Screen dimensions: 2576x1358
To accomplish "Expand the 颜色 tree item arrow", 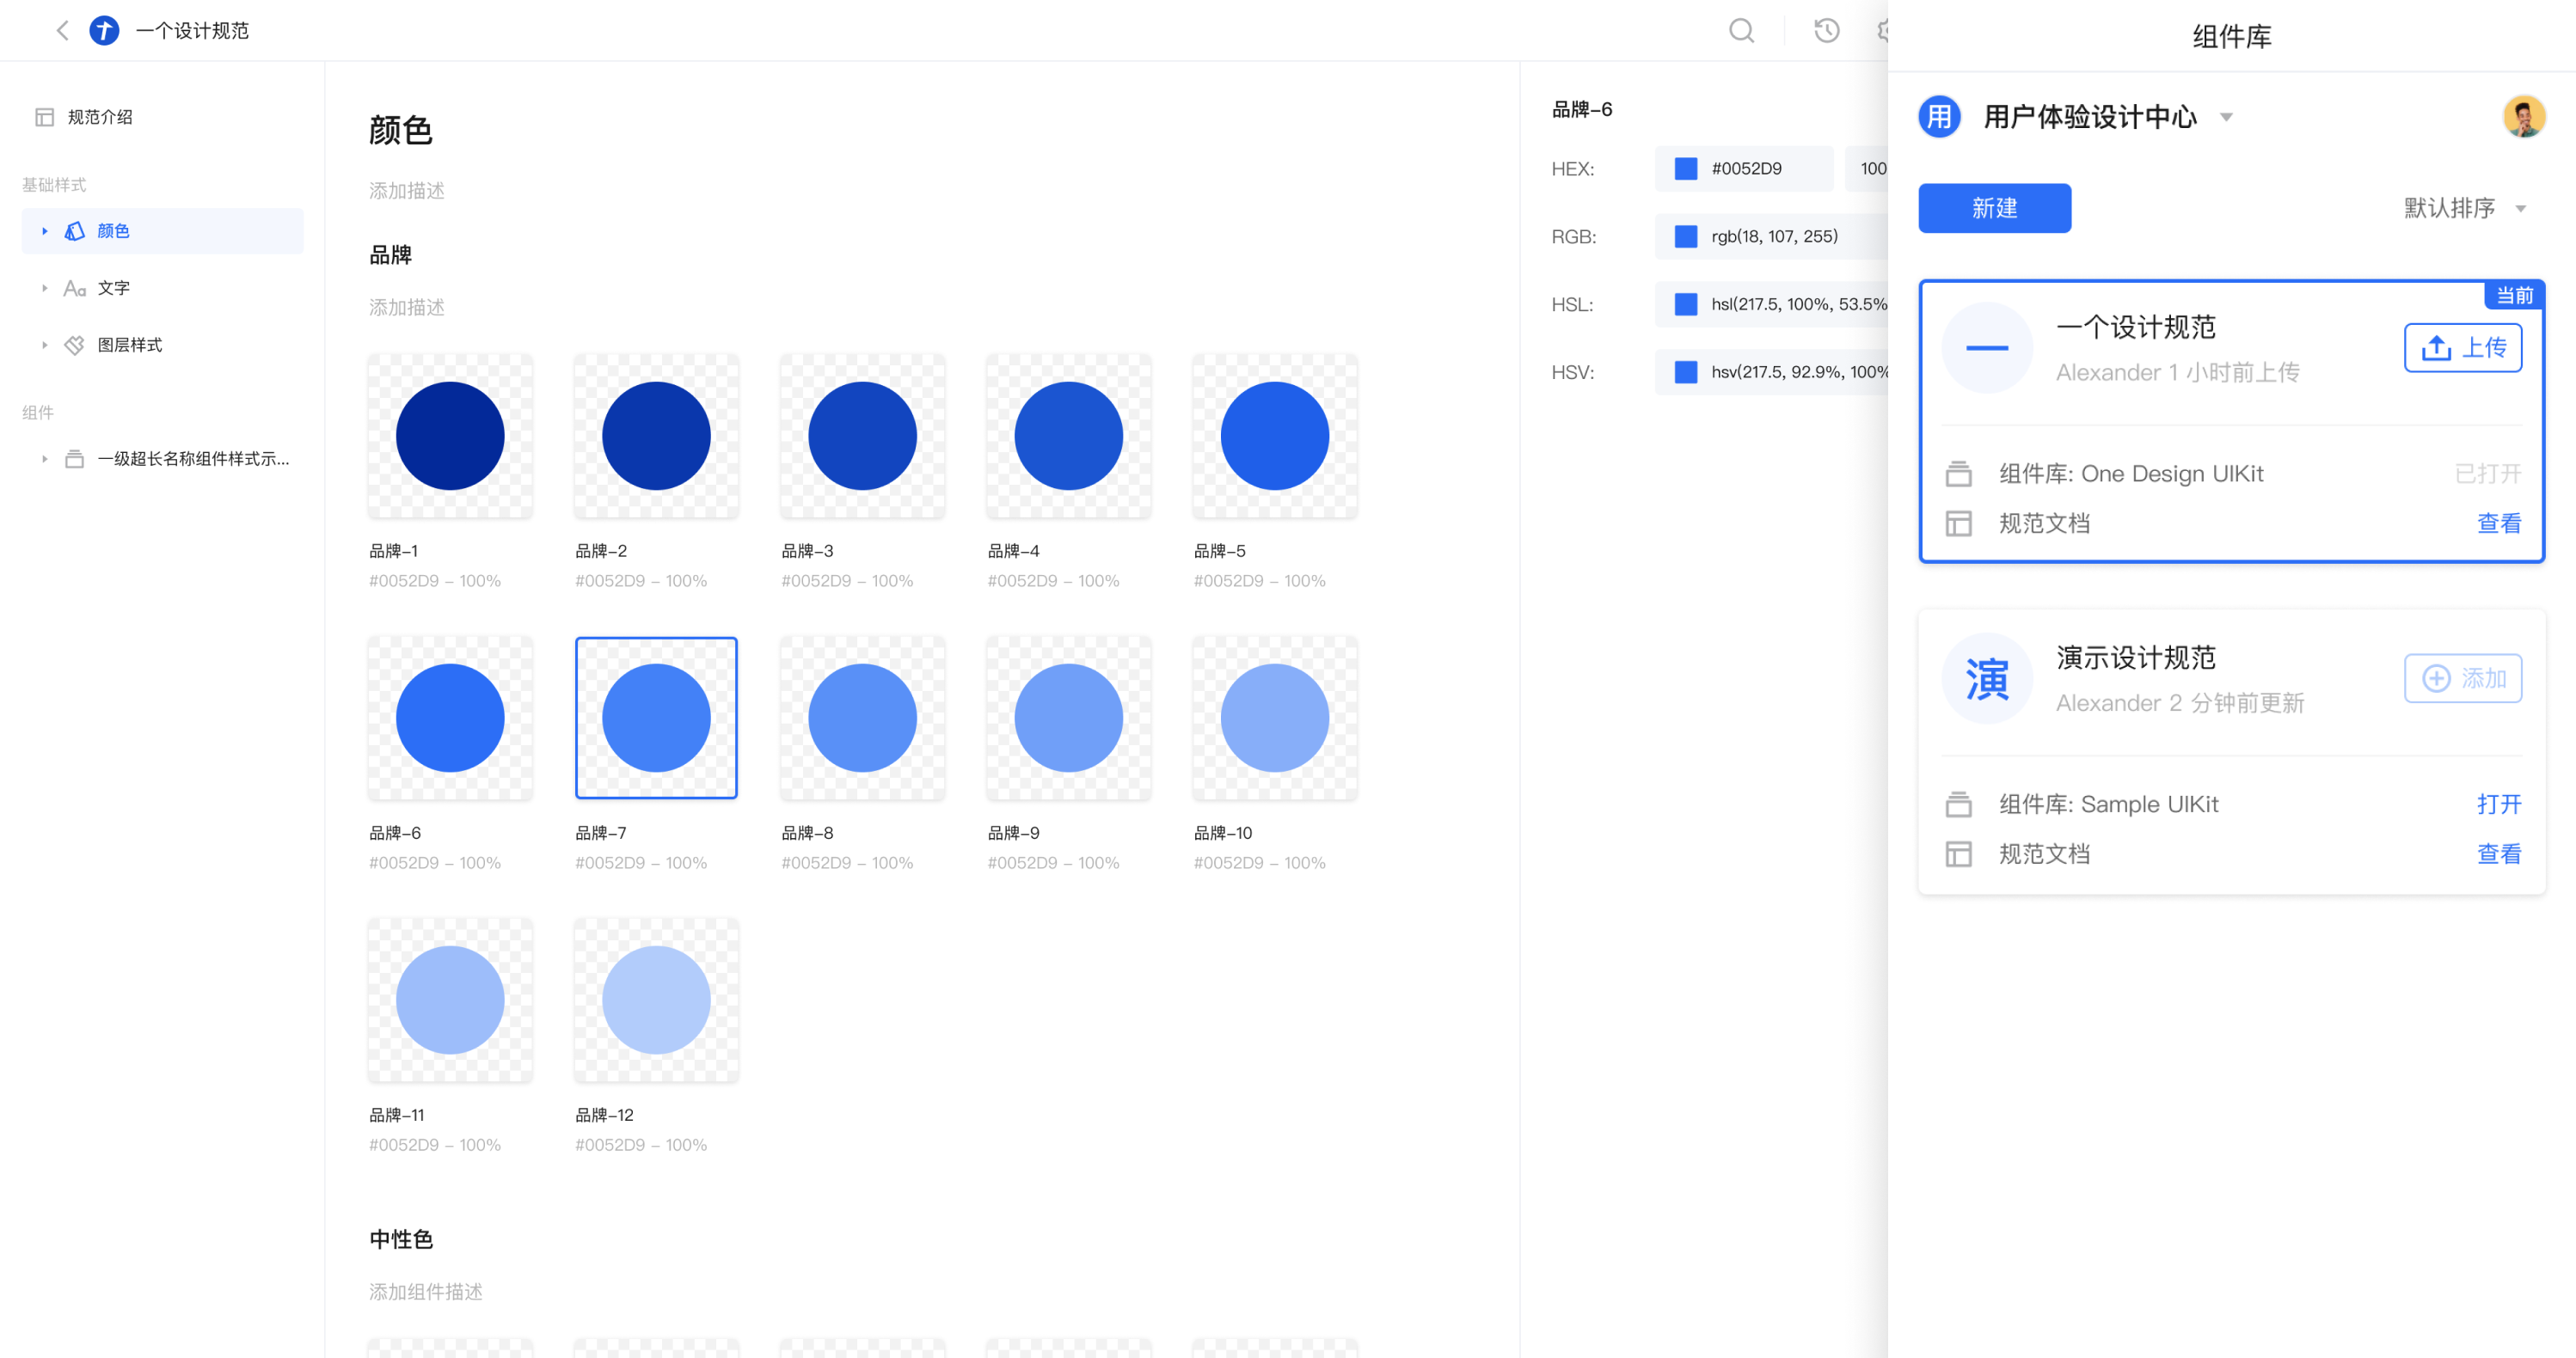I will coord(44,231).
